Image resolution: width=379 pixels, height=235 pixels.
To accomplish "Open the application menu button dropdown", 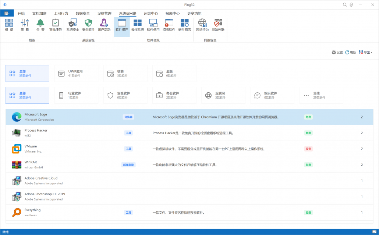I will [7, 13].
